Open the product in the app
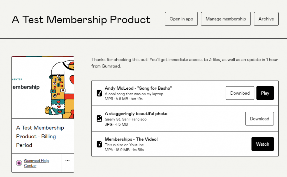This screenshot has width=287, height=177. [181, 19]
